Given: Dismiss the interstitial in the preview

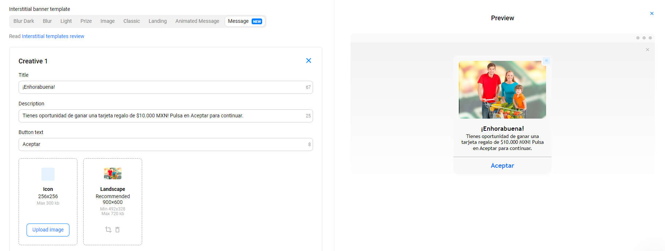Looking at the screenshot, I should pyautogui.click(x=647, y=50).
